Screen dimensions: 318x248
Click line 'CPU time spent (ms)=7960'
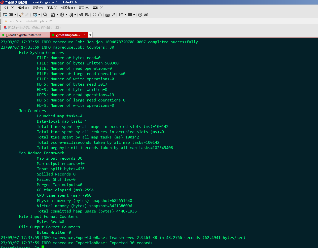point(64,195)
